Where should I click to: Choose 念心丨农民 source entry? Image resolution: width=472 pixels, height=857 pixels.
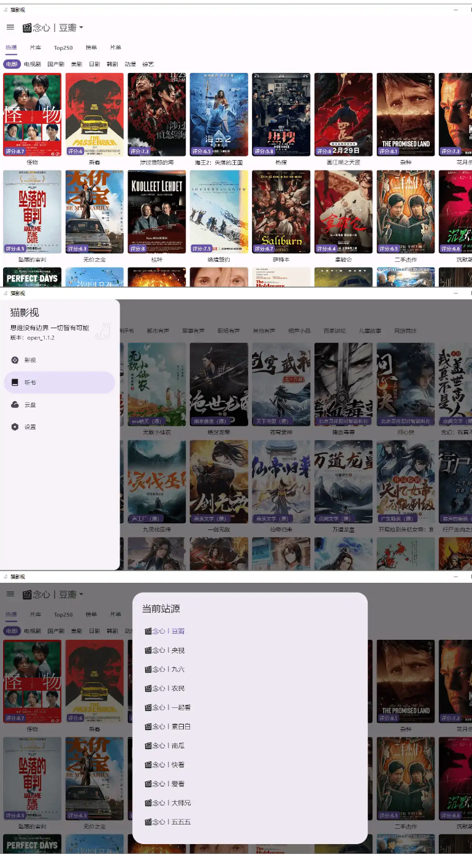(x=164, y=688)
